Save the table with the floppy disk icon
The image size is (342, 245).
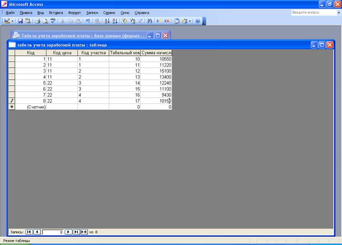[20, 21]
